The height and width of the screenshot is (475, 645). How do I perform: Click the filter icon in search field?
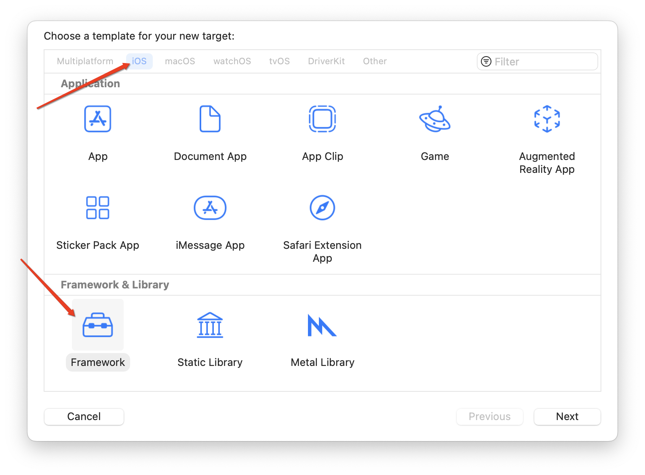pyautogui.click(x=486, y=61)
